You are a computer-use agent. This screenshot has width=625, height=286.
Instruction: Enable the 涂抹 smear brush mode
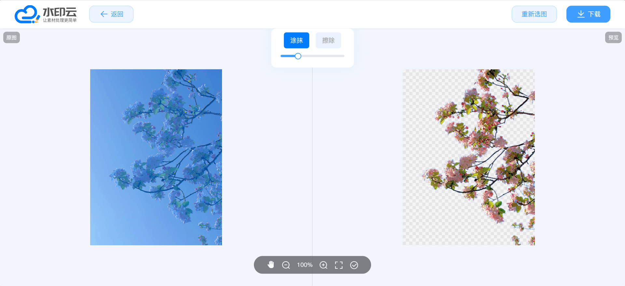pos(296,40)
